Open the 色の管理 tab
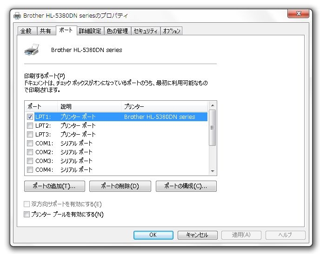Screen dimensions: 320x254 click(118, 31)
